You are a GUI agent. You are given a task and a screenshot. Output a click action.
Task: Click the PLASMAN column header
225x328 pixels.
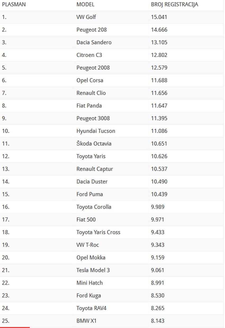coord(14,5)
